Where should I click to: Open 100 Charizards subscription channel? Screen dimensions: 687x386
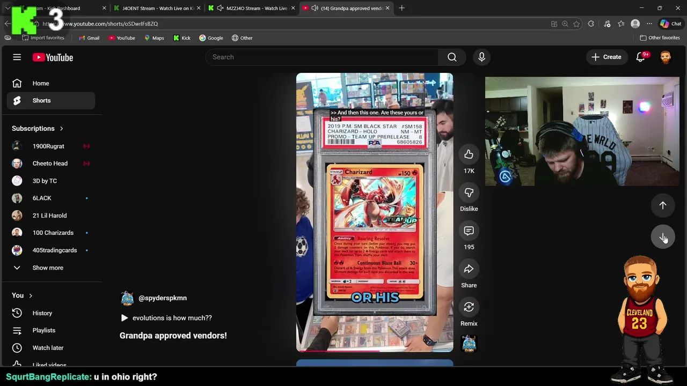tap(51, 233)
